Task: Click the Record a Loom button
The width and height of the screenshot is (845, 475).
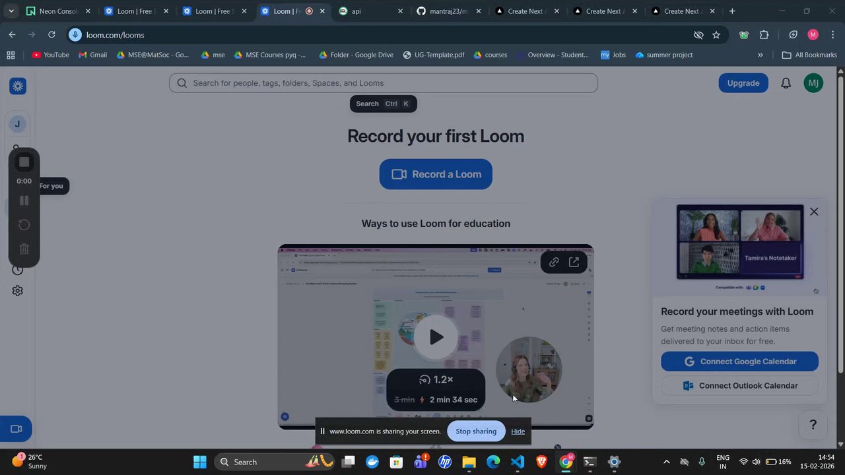Action: coord(436,174)
